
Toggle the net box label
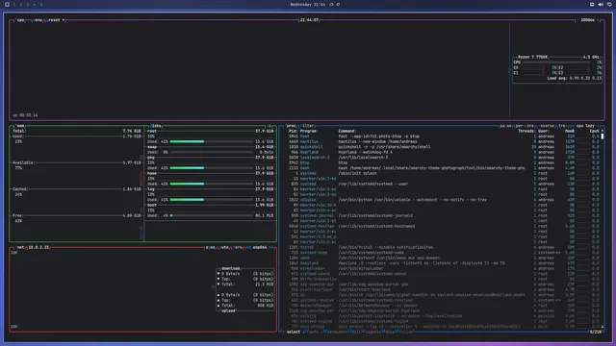pos(20,248)
